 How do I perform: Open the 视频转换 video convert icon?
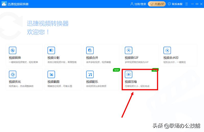point(12,51)
